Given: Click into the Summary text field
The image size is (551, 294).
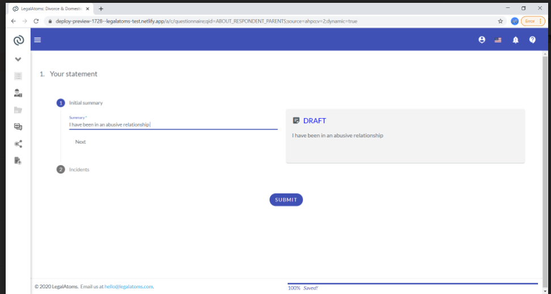Looking at the screenshot, I should click(x=173, y=124).
